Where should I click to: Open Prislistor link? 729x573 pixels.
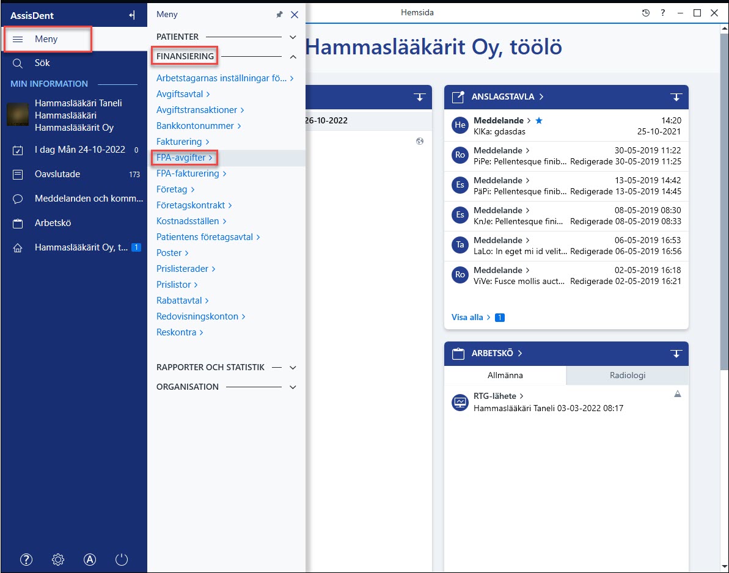[177, 285]
